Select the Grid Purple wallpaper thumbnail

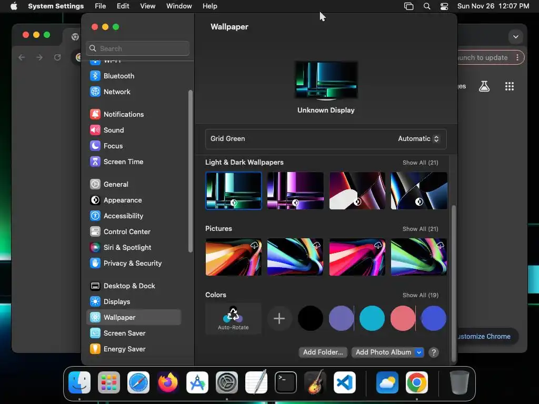click(x=295, y=190)
